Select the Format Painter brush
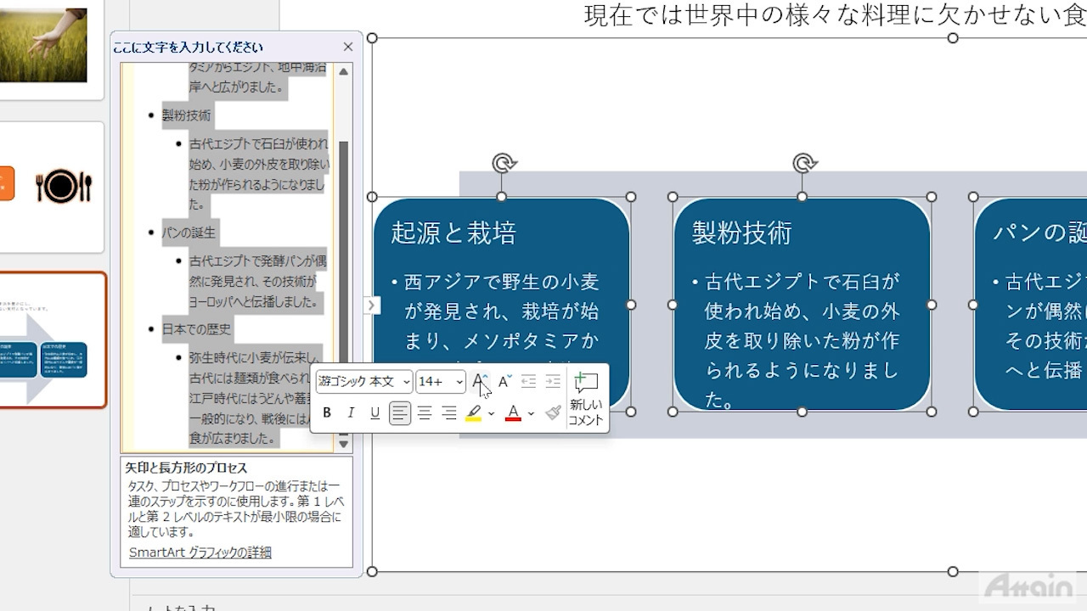 pyautogui.click(x=553, y=413)
